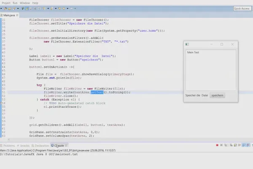Select the Main.java editor tab
This screenshot has height=169, width=253.
[x=9, y=15]
